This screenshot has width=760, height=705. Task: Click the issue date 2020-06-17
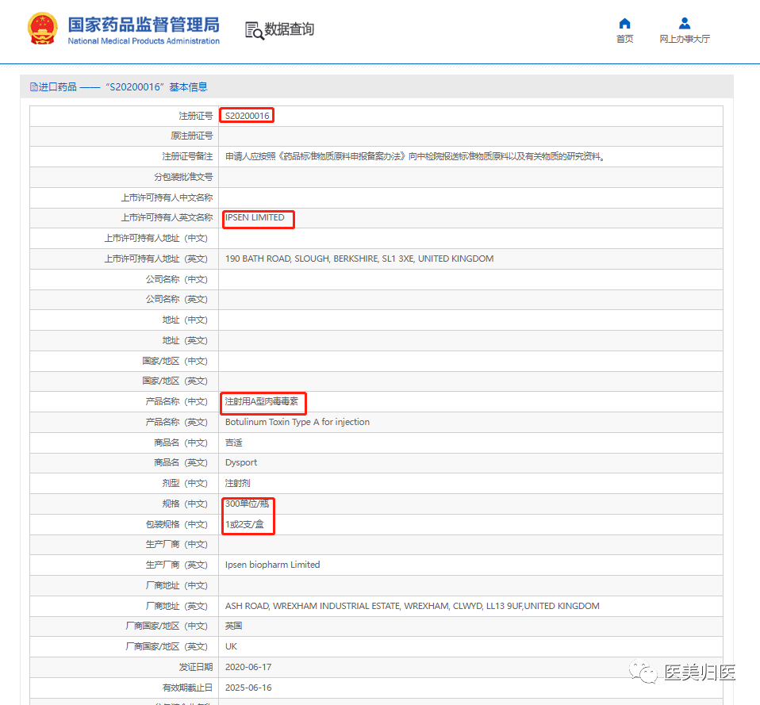[248, 667]
